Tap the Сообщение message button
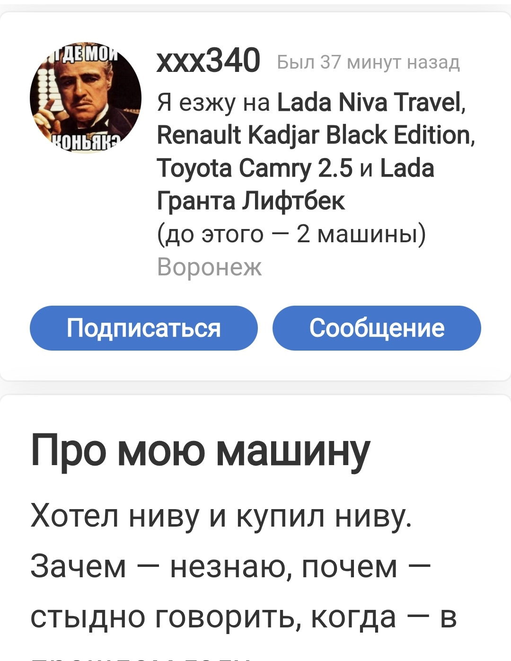 coord(377,328)
